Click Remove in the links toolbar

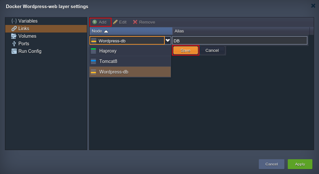144,22
